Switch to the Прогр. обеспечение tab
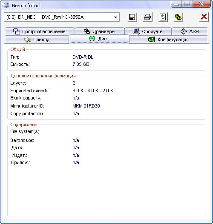Screen dimensions: 213x224 pyautogui.click(x=40, y=31)
